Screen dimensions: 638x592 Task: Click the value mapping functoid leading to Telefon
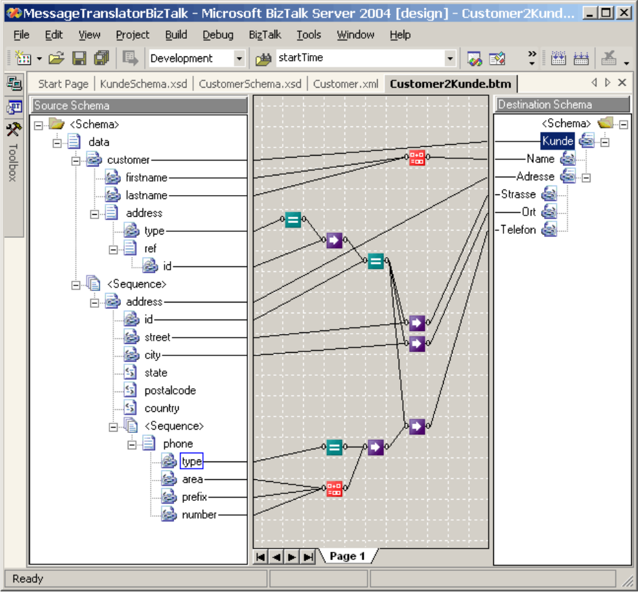pyautogui.click(x=417, y=427)
